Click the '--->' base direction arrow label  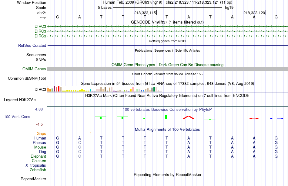(43, 18)
